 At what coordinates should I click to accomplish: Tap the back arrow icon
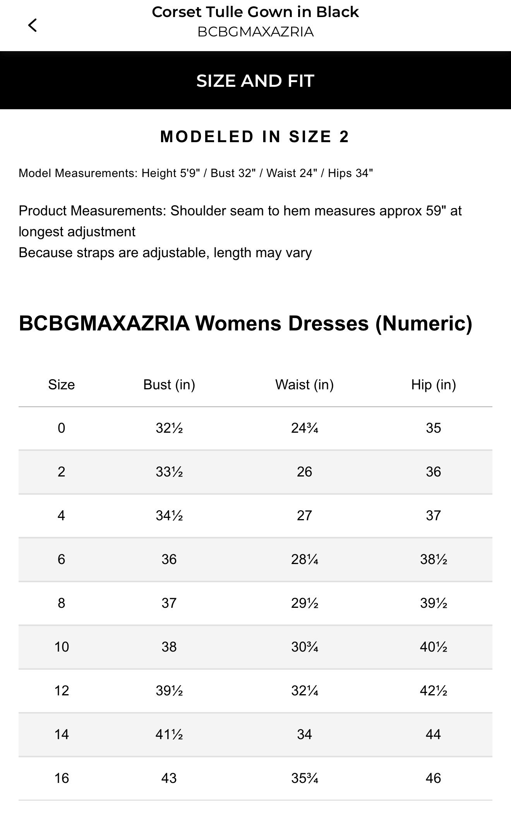coord(33,26)
